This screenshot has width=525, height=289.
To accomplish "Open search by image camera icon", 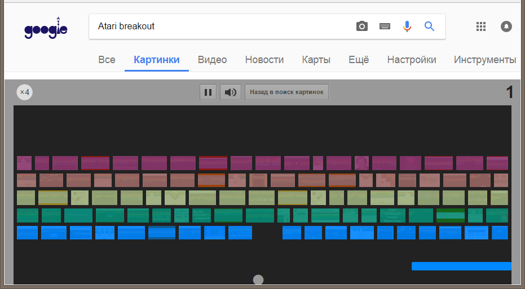I will pos(361,26).
